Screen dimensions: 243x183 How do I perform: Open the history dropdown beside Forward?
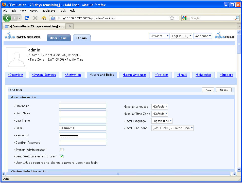click(20, 18)
